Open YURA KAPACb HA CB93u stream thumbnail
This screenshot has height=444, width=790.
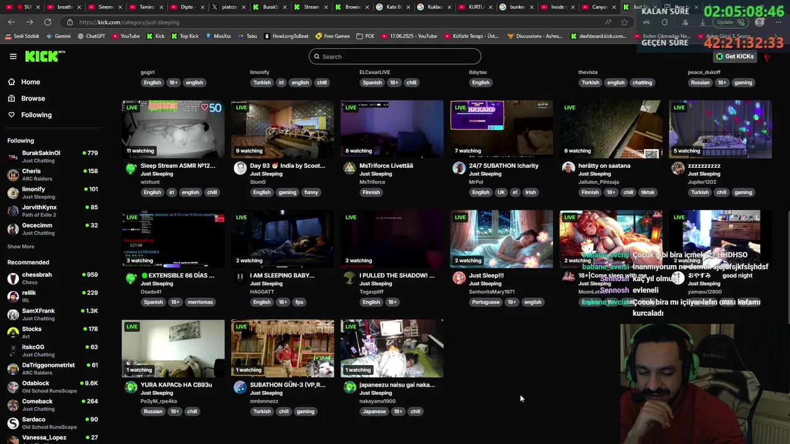(x=173, y=348)
